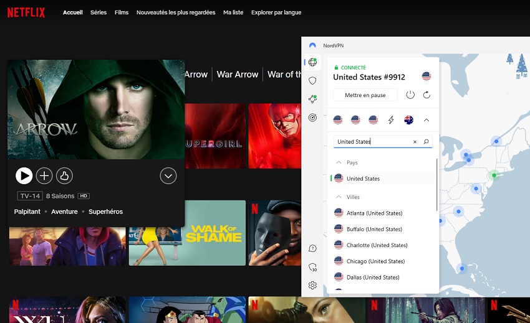Image resolution: width=530 pixels, height=323 pixels.
Task: Open NordVPN help chat icon
Action: click(x=312, y=249)
